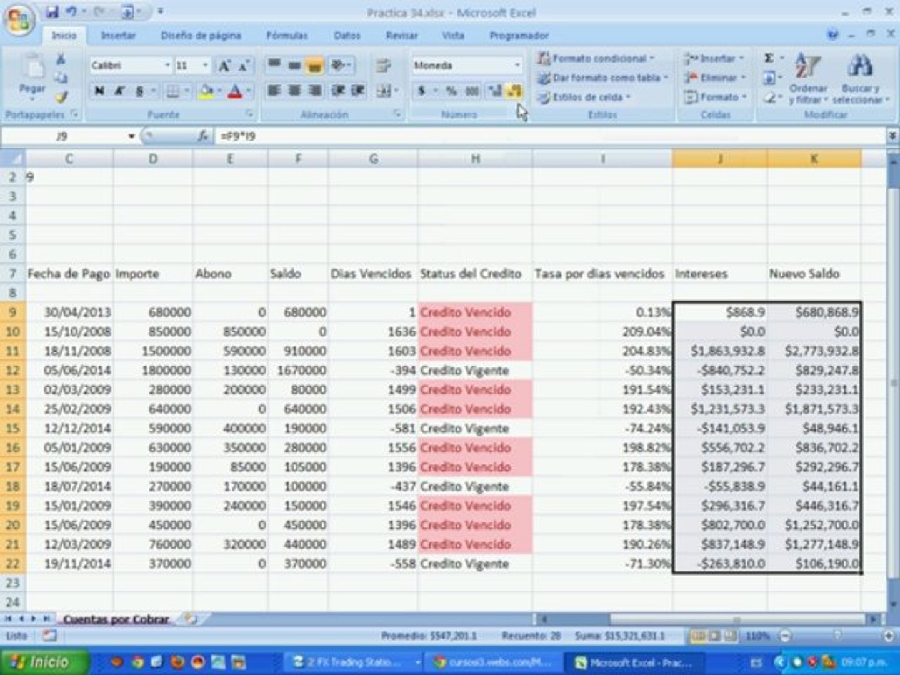Switch to the Insertar ribbon tab
Image resolution: width=900 pixels, height=675 pixels.
pos(118,36)
